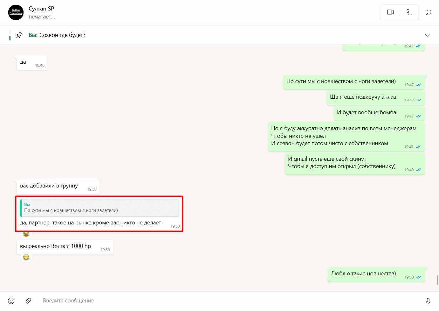Viewport: 439px width, 311px height.
Task: Open the emoji picker smiley icon
Action: click(11, 300)
